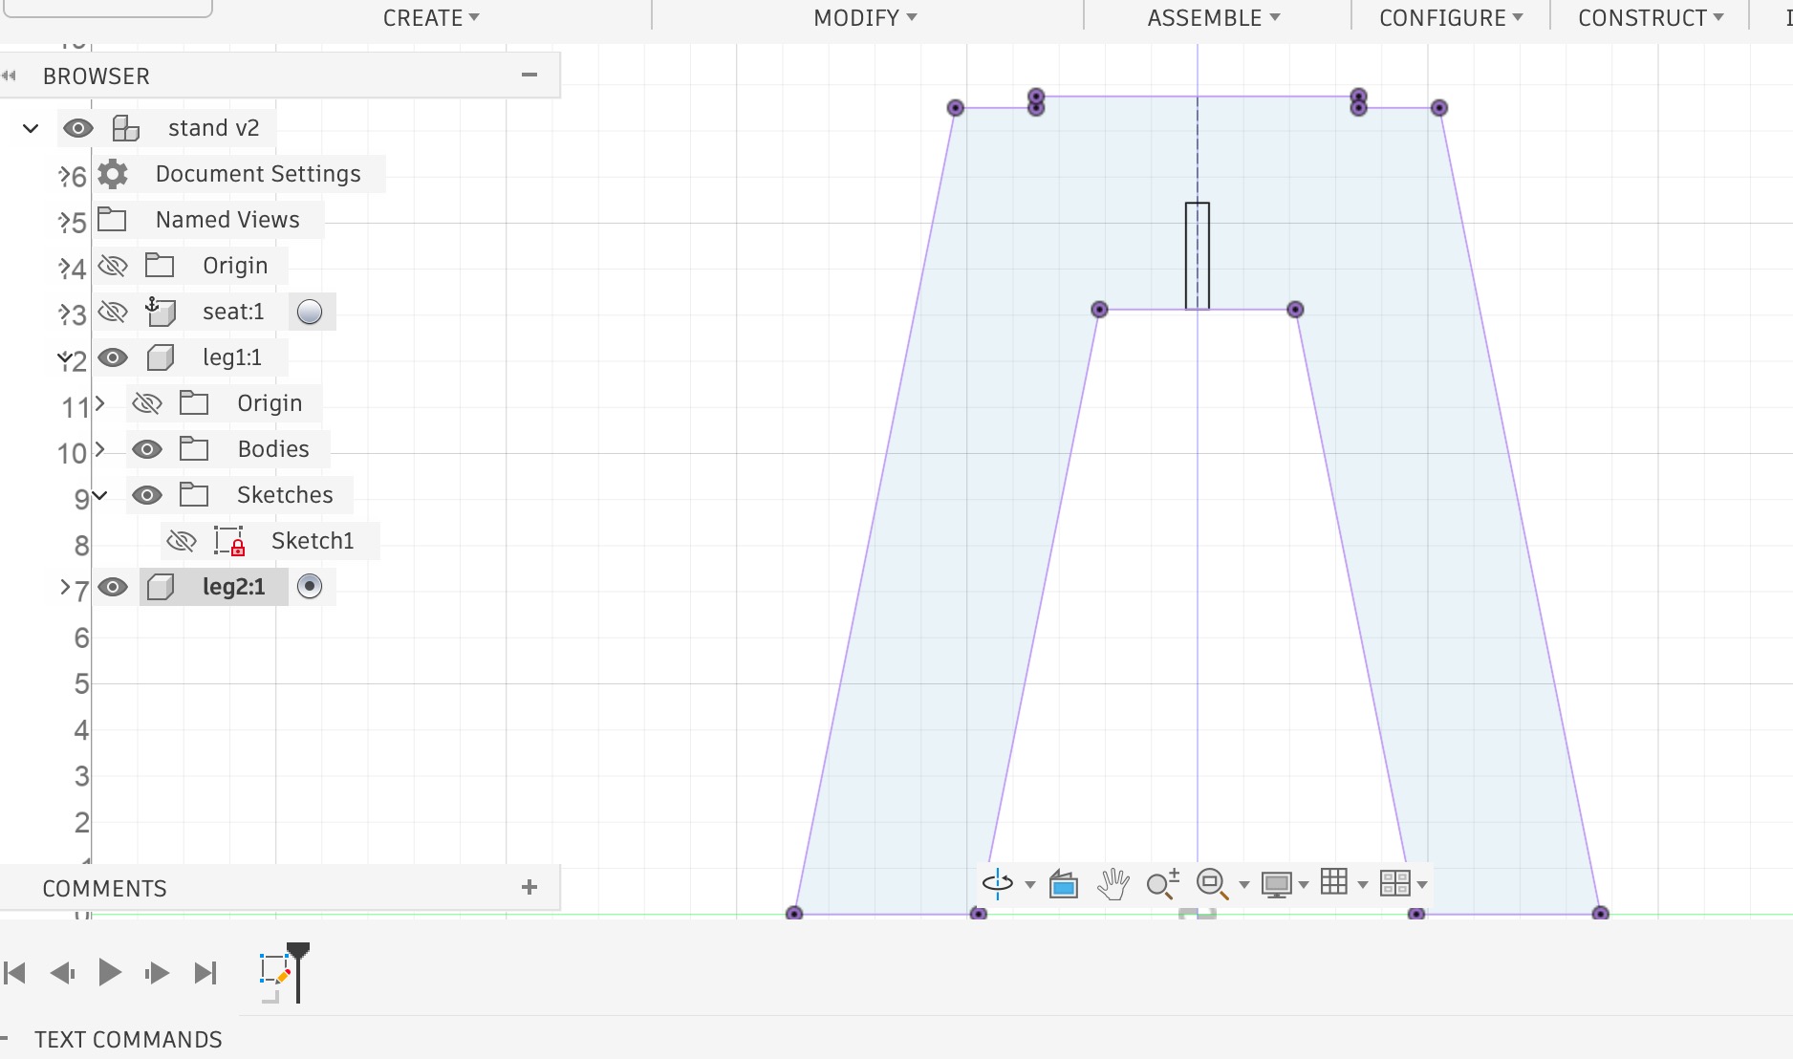Select the sketch feature icon in timeline
This screenshot has height=1059, width=1793.
point(275,971)
